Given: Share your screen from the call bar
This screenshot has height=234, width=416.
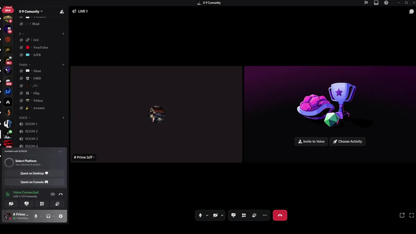Looking at the screenshot, I should pyautogui.click(x=233, y=215).
